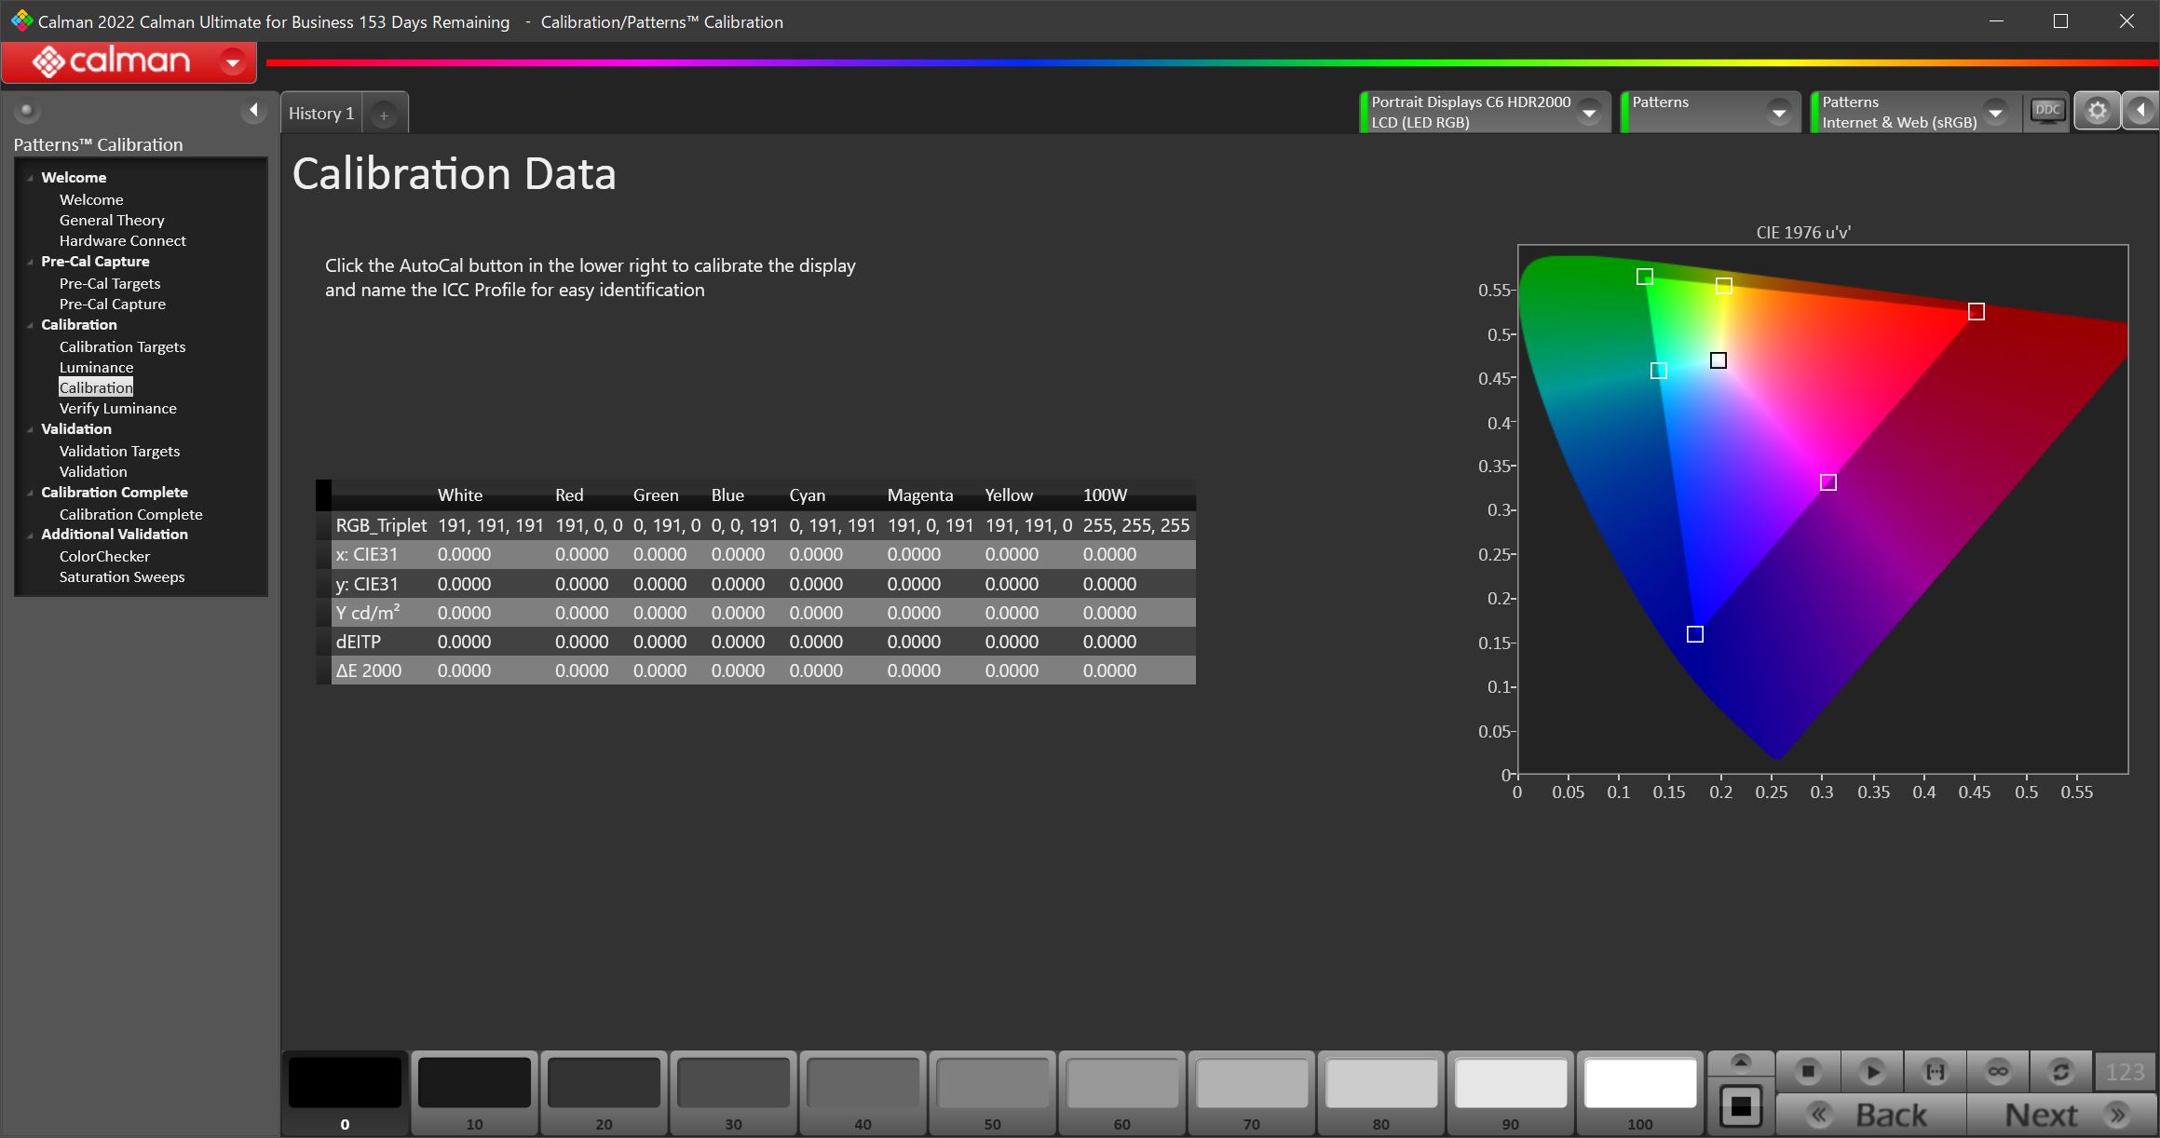This screenshot has width=2160, height=1138.
Task: Open General Theory page
Action: (x=112, y=220)
